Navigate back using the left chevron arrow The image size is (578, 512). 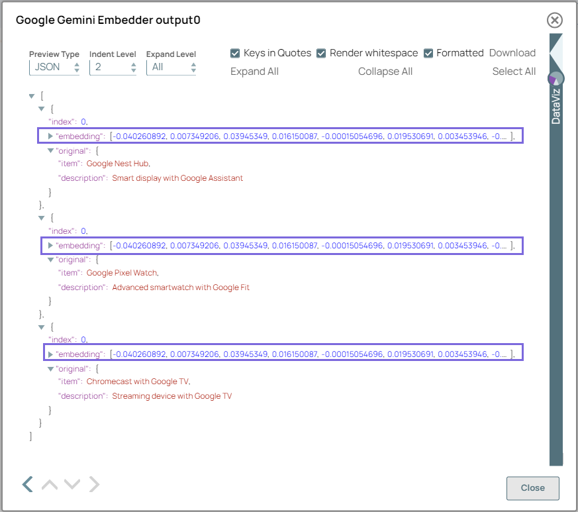(x=27, y=484)
